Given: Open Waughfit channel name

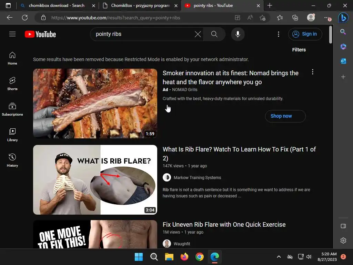Looking at the screenshot, I should (182, 244).
